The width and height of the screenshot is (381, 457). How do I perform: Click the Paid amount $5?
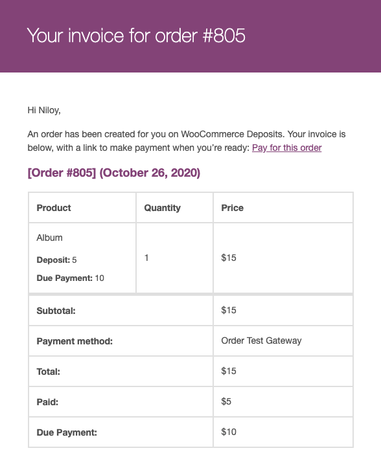[x=226, y=401]
